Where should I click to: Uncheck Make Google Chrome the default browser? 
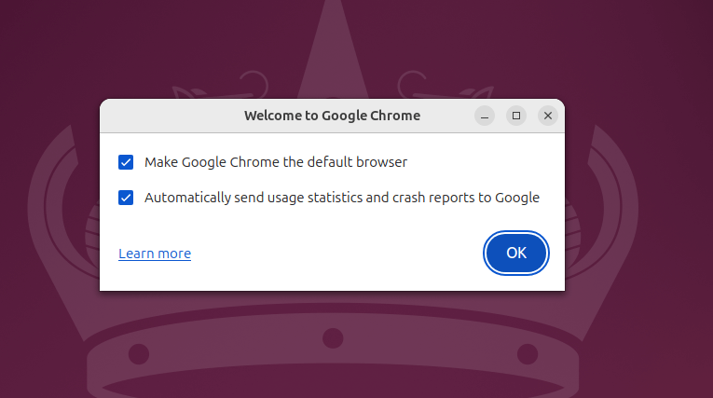(x=126, y=162)
